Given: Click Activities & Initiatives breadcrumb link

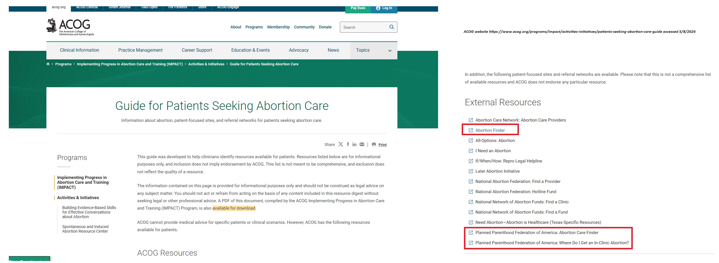Looking at the screenshot, I should (x=206, y=64).
